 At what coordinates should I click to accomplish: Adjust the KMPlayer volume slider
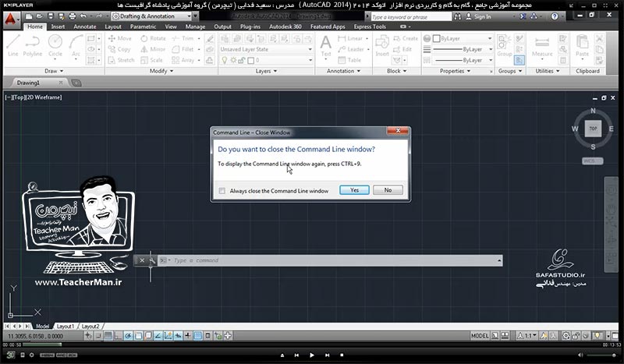click(601, 355)
